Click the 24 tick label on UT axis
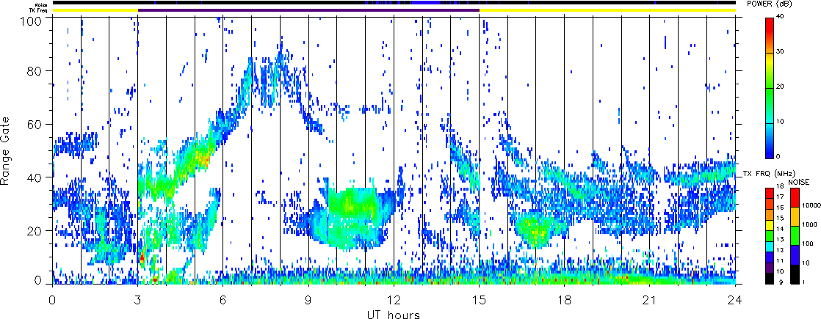 pos(735,301)
